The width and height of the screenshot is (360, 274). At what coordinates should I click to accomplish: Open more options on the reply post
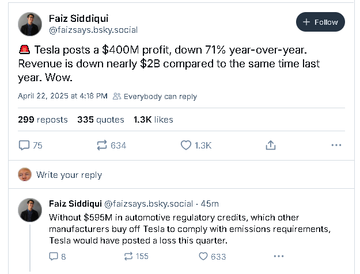tap(279, 256)
